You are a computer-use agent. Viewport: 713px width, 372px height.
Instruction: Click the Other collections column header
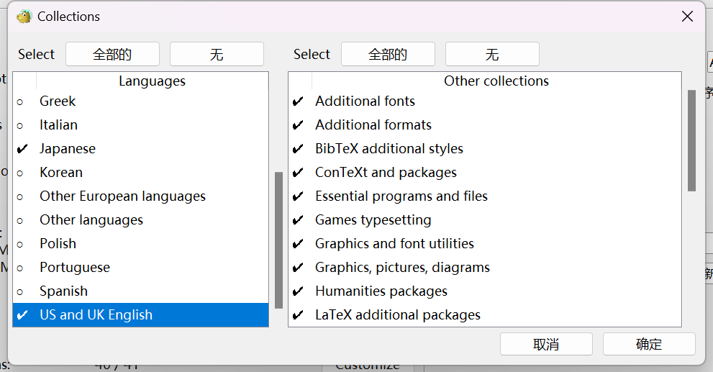(496, 81)
